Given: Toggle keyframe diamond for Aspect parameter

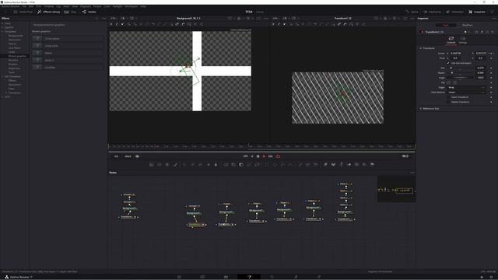Looking at the screenshot, I should [x=491, y=72].
